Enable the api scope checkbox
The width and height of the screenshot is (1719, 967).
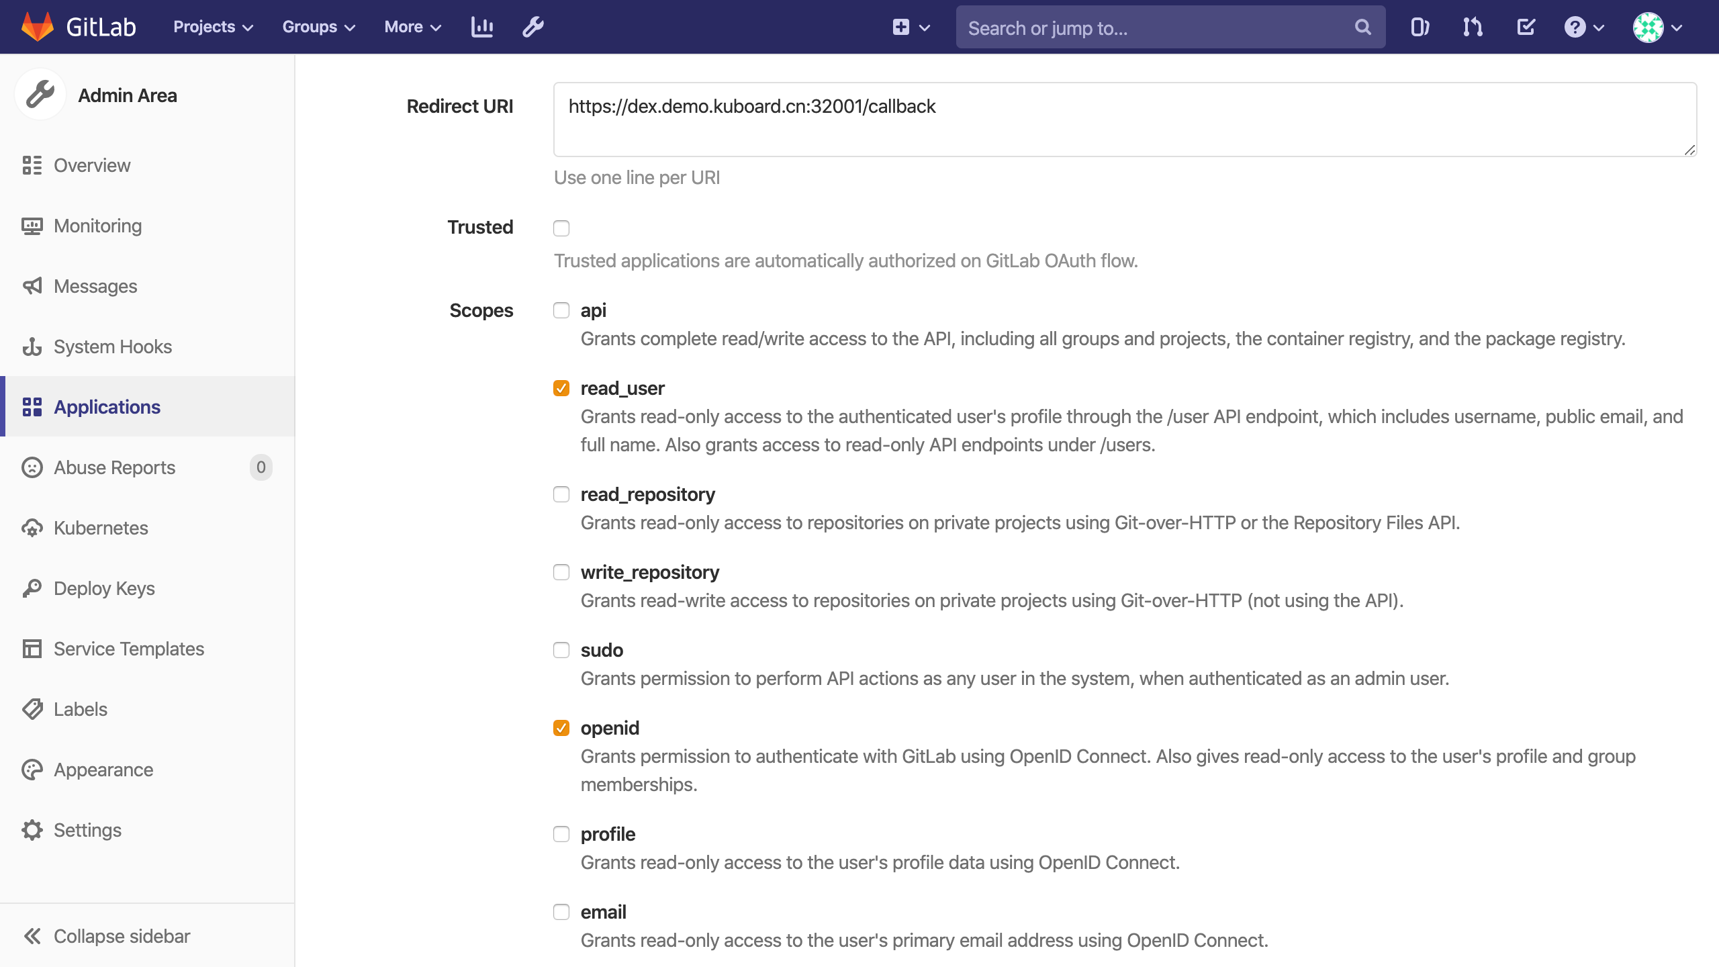click(561, 310)
